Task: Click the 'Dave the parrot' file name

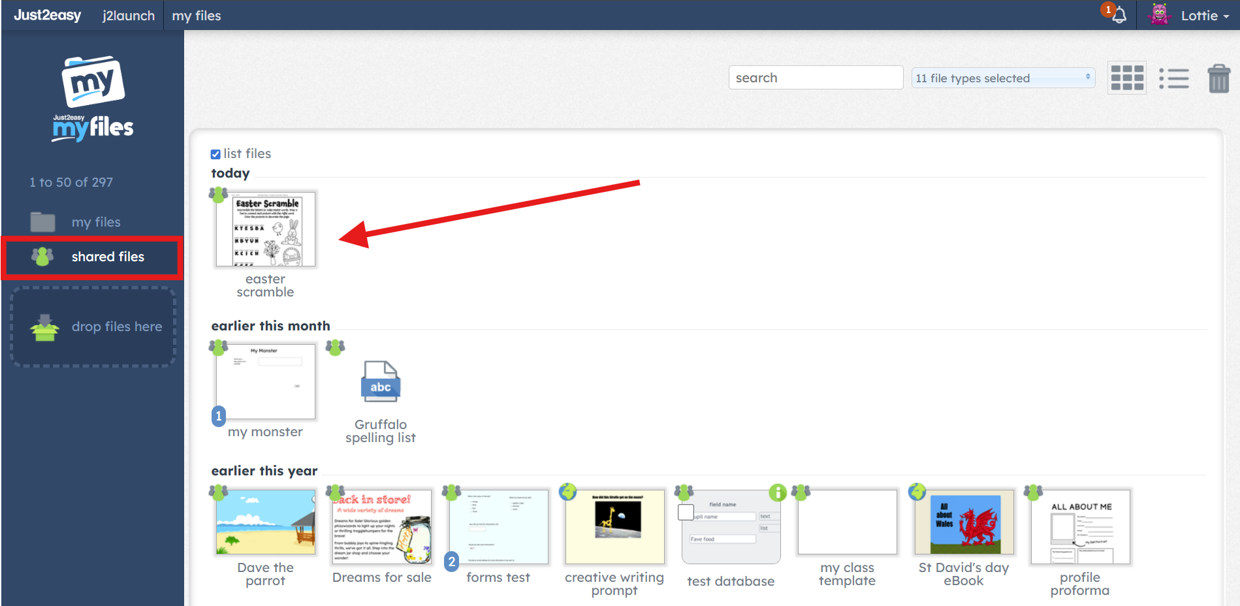Action: [265, 574]
